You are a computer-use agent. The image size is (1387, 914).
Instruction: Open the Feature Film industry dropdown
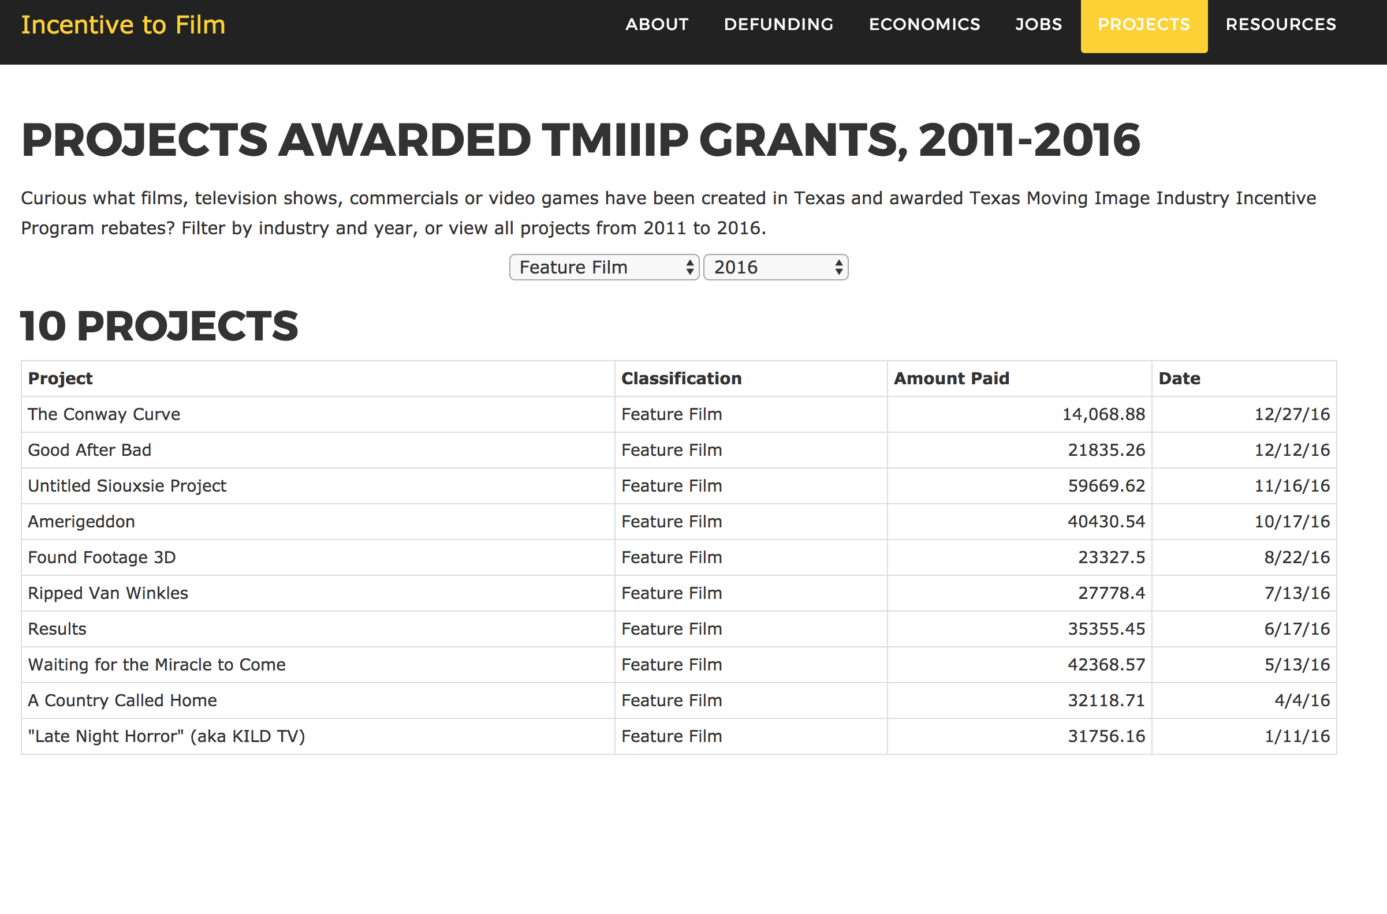[604, 268]
